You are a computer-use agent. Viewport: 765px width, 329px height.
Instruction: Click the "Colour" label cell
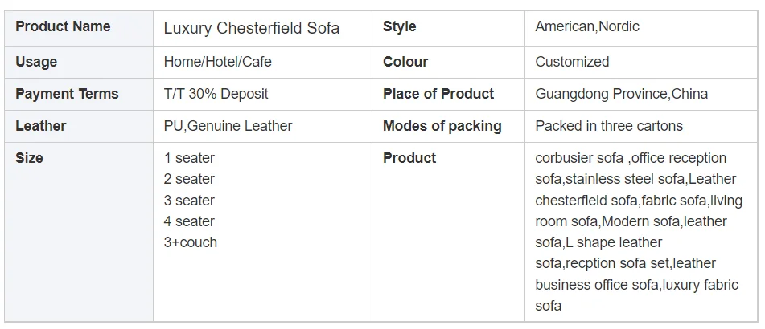click(x=405, y=62)
